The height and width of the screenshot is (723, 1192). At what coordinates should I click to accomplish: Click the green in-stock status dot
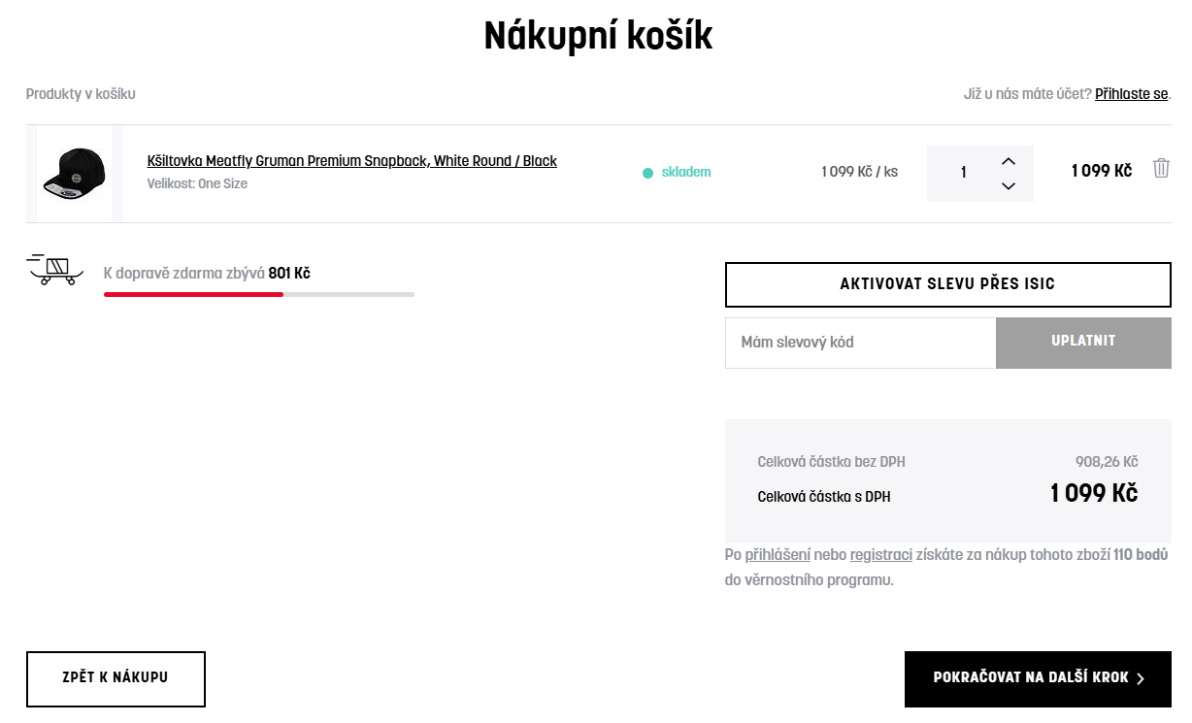click(647, 173)
